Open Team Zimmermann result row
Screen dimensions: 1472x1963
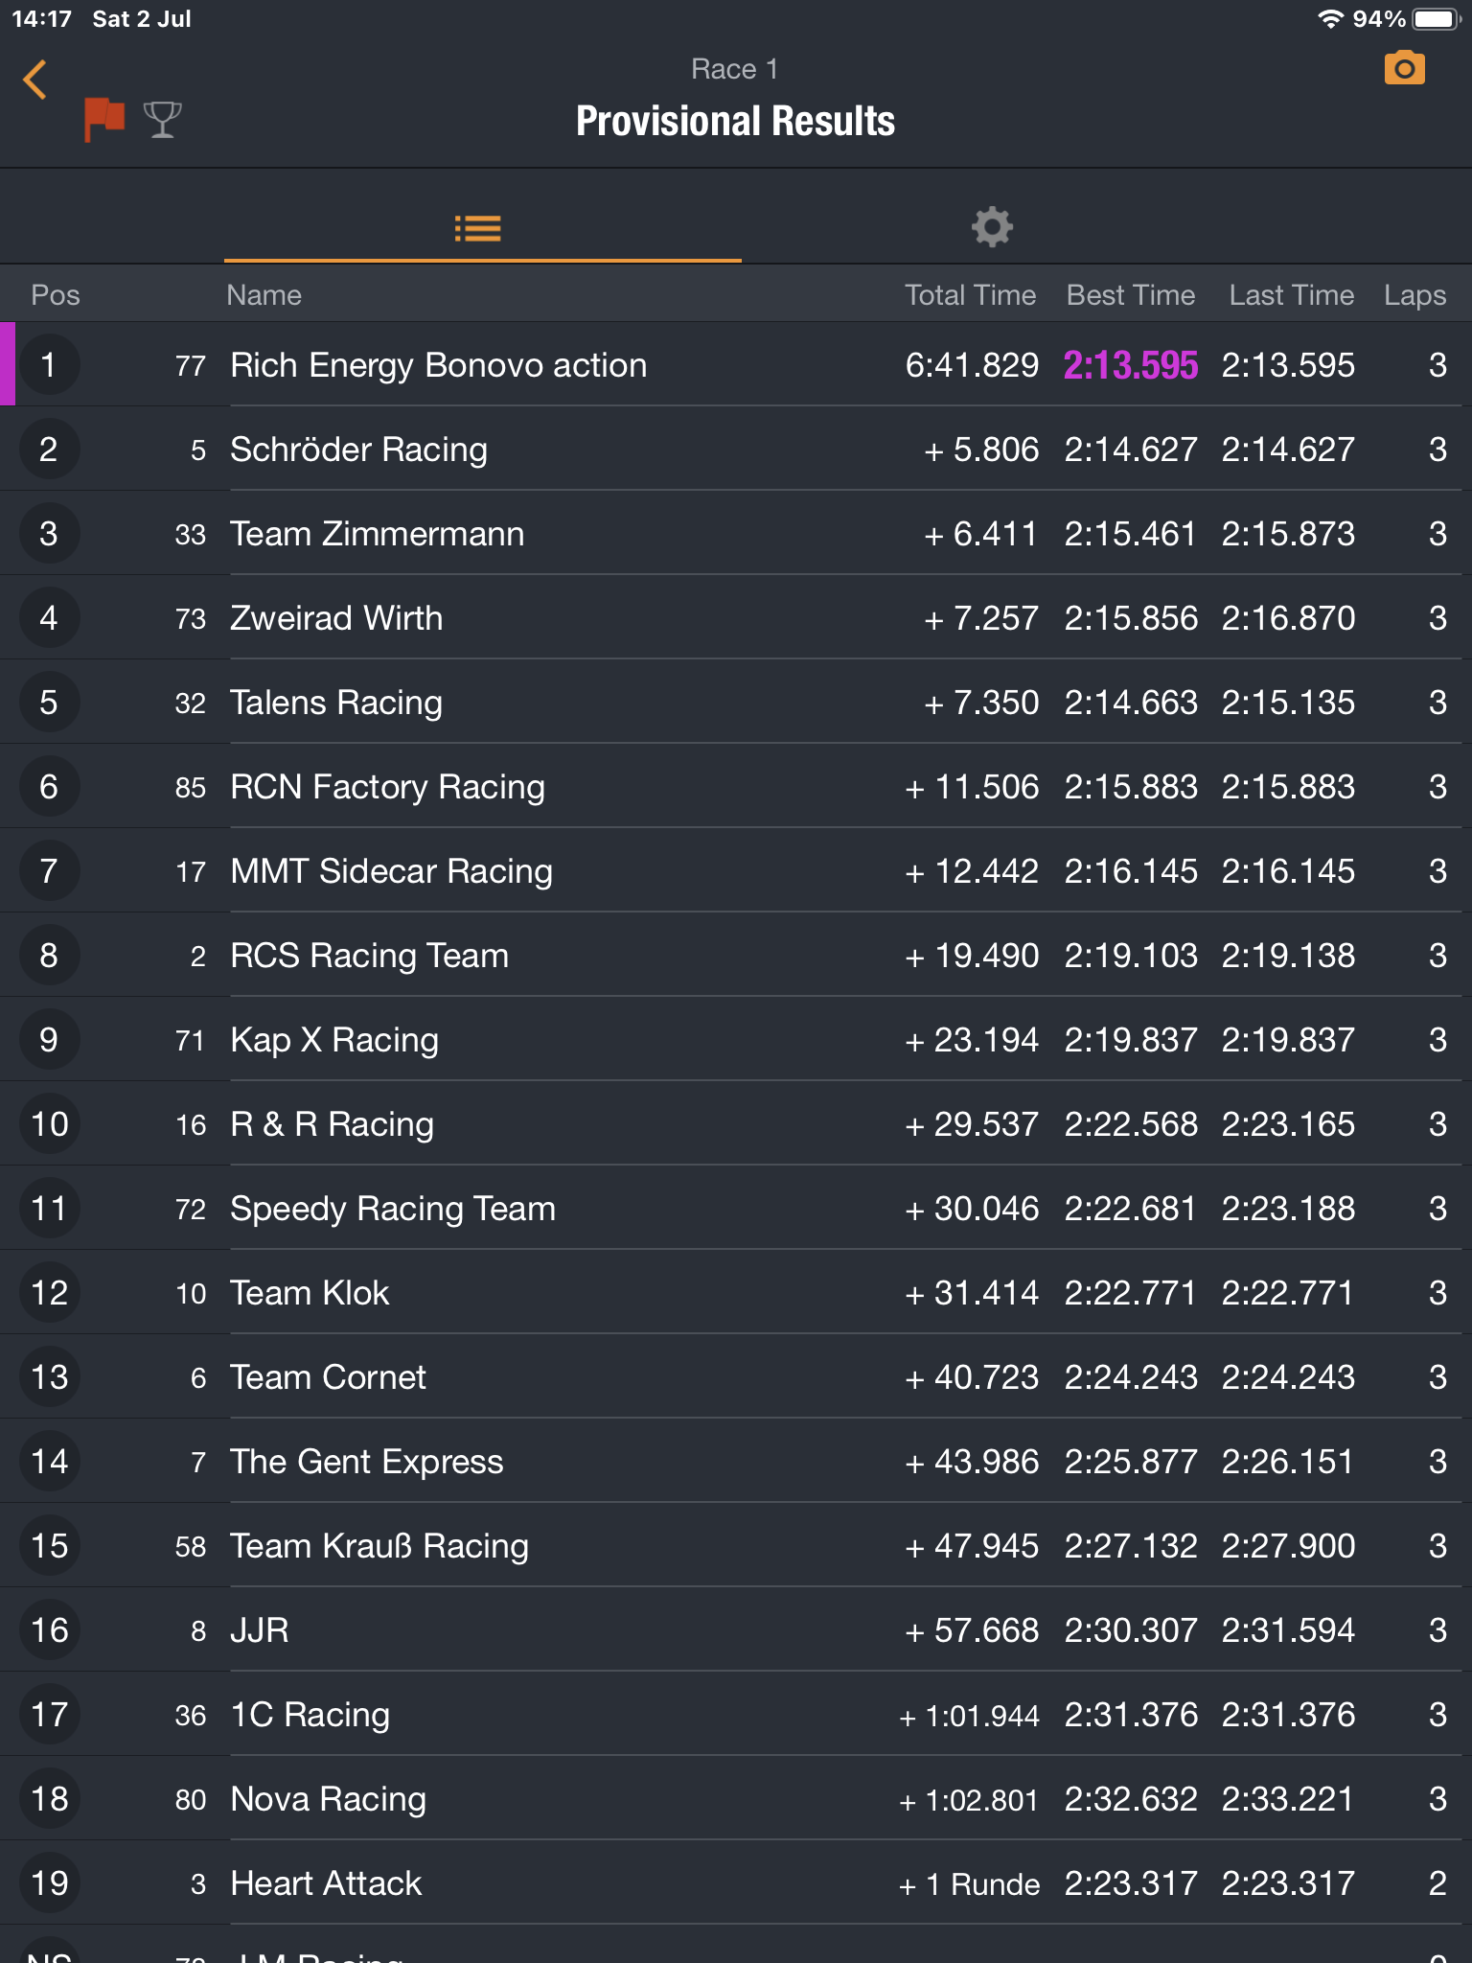378,534
